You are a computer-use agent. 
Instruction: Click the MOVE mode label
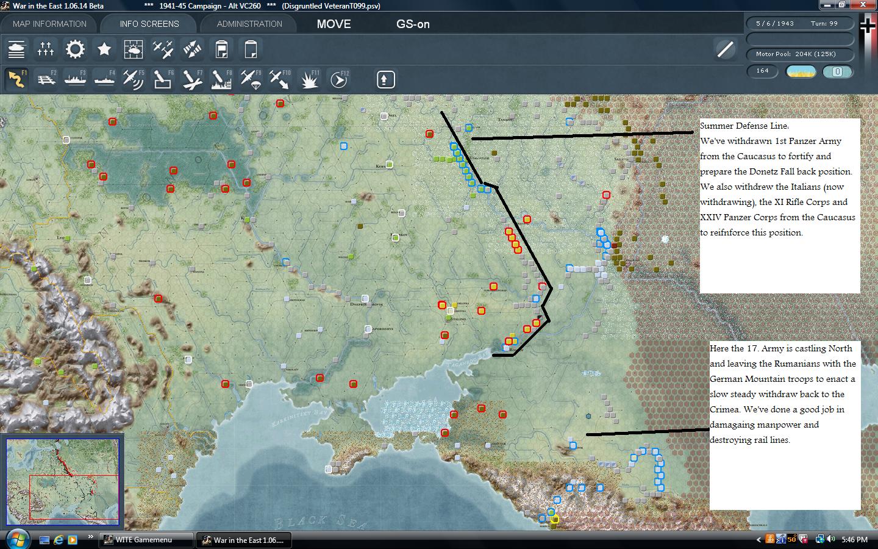(334, 24)
